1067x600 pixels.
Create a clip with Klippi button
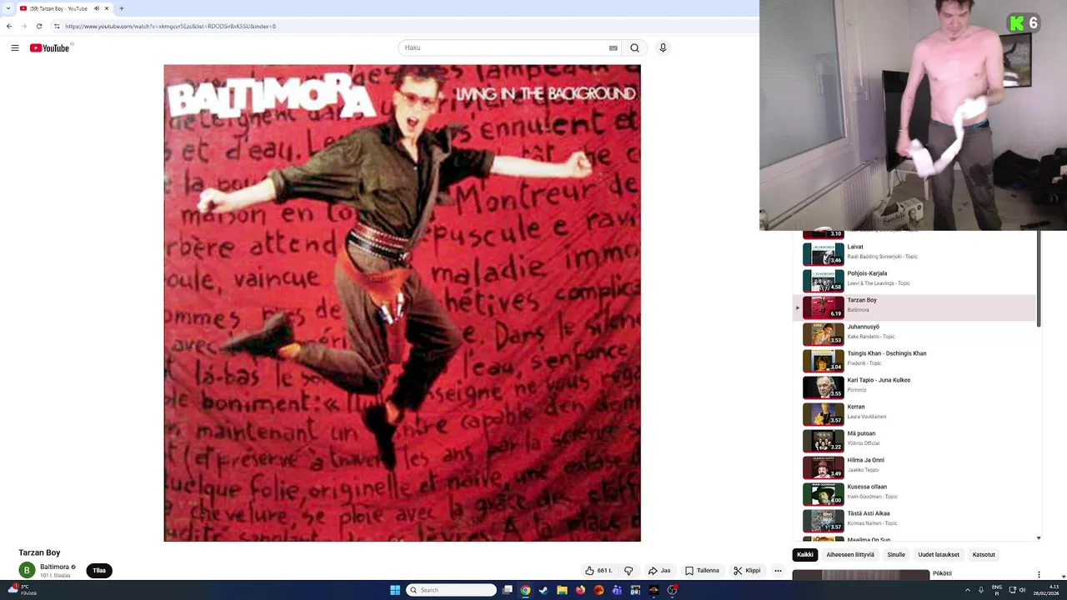click(x=747, y=571)
